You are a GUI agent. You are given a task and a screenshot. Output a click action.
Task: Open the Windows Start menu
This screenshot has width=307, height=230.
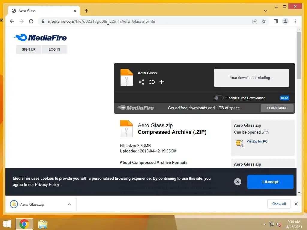tap(7, 224)
